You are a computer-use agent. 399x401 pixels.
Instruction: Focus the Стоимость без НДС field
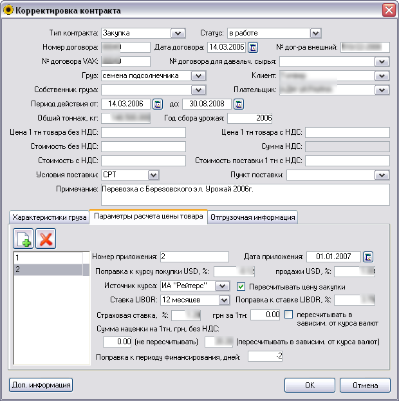pyautogui.click(x=144, y=146)
